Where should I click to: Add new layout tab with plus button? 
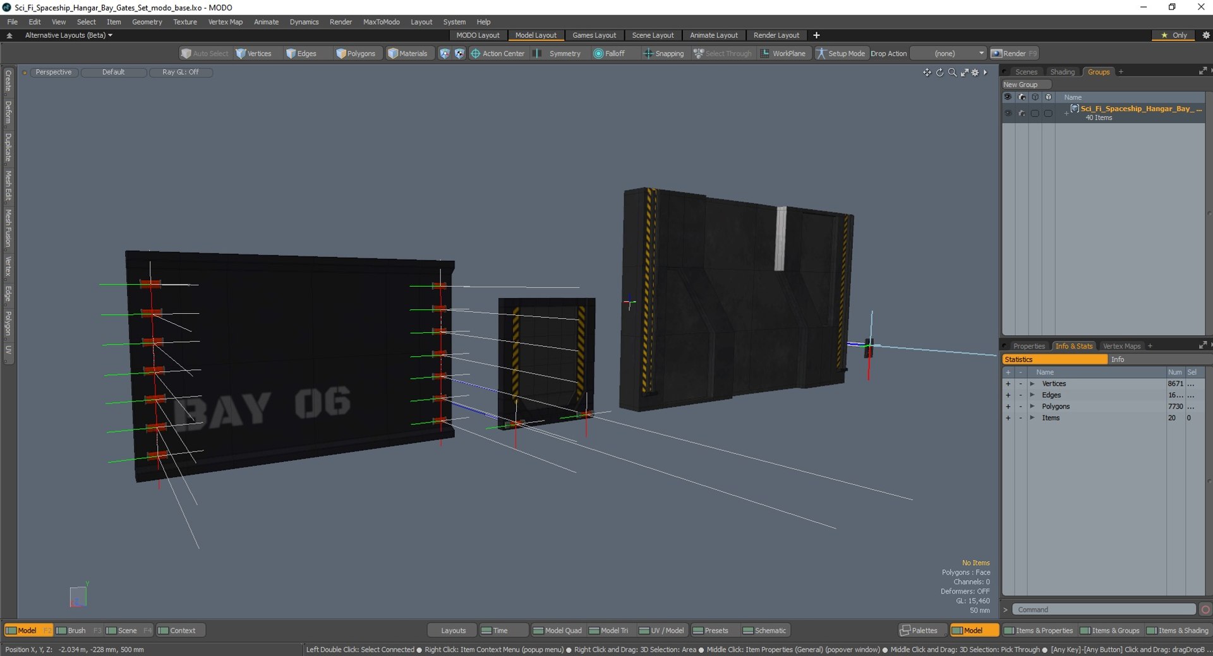816,35
